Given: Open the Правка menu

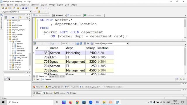Looking at the screenshot, I should point(10,5).
